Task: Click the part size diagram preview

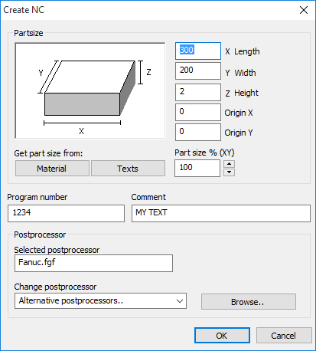Action: [x=90, y=90]
